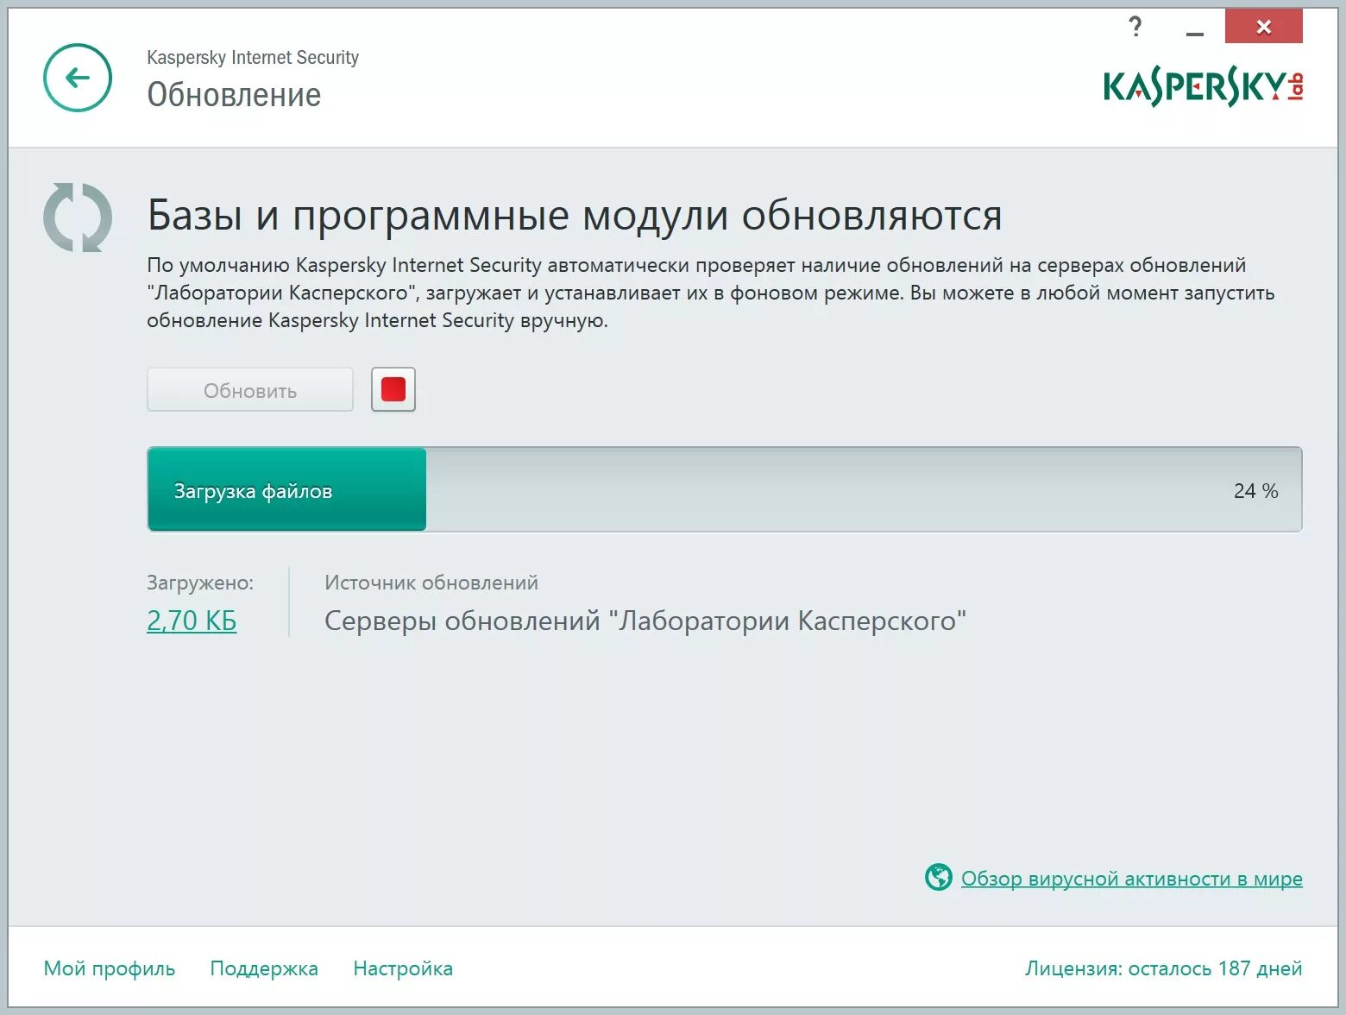Image resolution: width=1346 pixels, height=1015 pixels.
Task: Open the 2,70 КБ downloaded size link
Action: click(192, 621)
